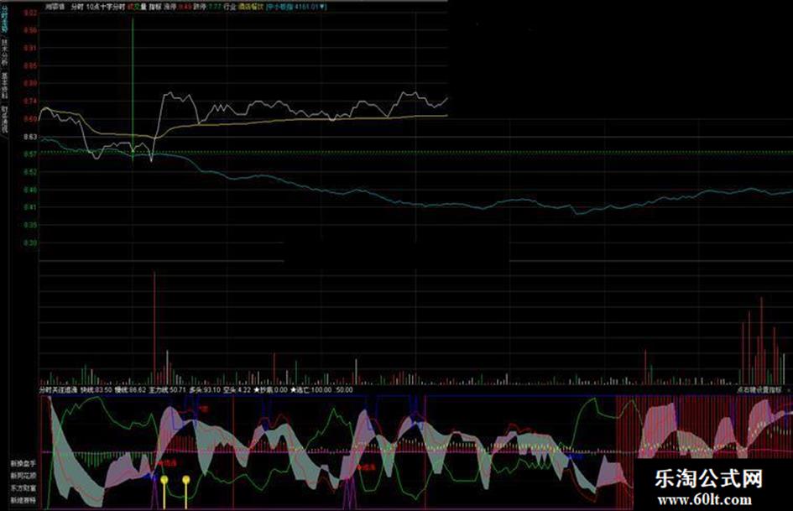Viewport: 793px width, 511px height.
Task: Click the tallest red volume bar
Action: pyautogui.click(x=154, y=328)
